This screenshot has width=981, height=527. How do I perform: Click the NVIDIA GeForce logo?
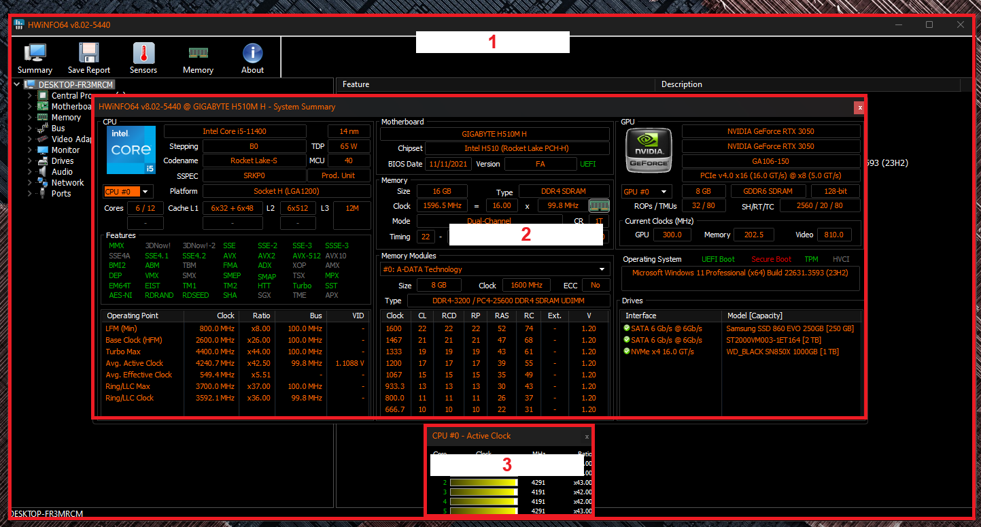[x=649, y=150]
